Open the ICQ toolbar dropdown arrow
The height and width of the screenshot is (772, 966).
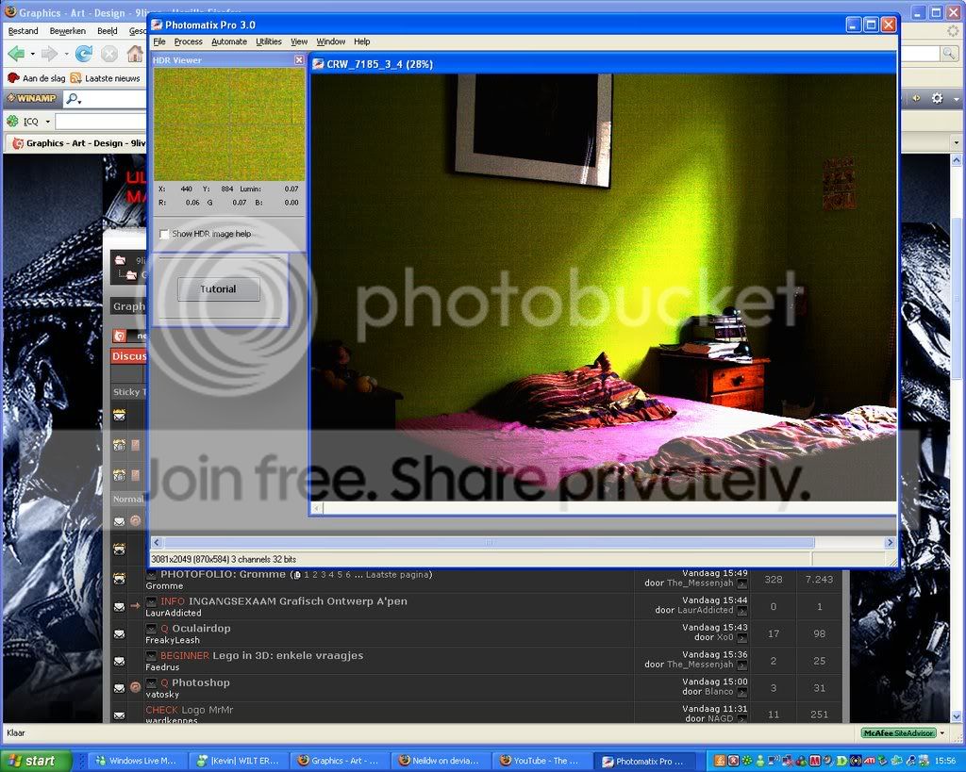pyautogui.click(x=47, y=122)
